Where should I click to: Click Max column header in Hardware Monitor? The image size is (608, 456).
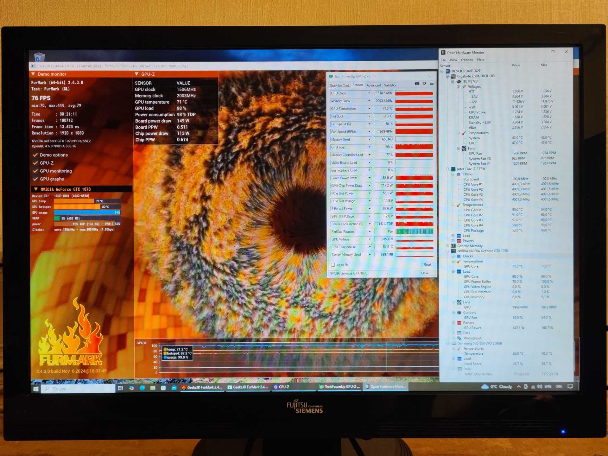click(x=544, y=65)
